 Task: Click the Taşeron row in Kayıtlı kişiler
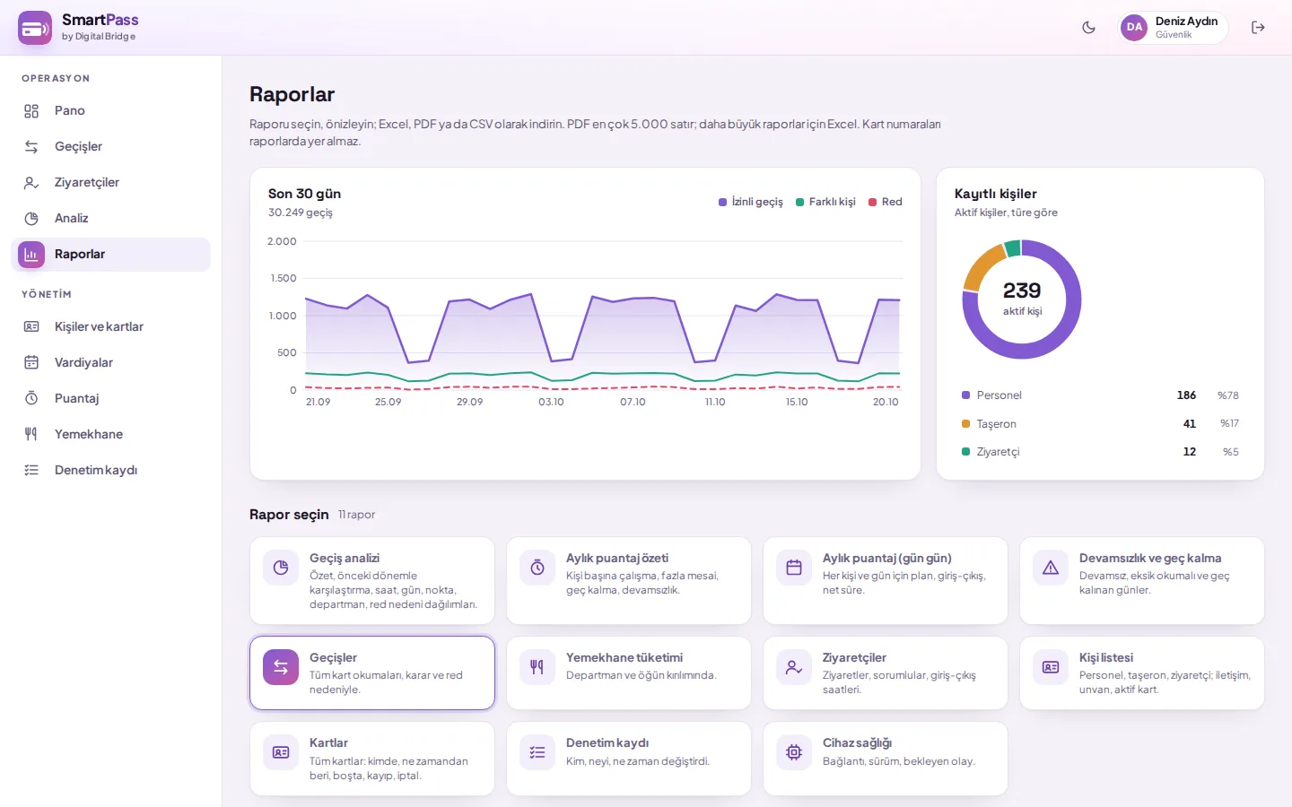(1100, 424)
